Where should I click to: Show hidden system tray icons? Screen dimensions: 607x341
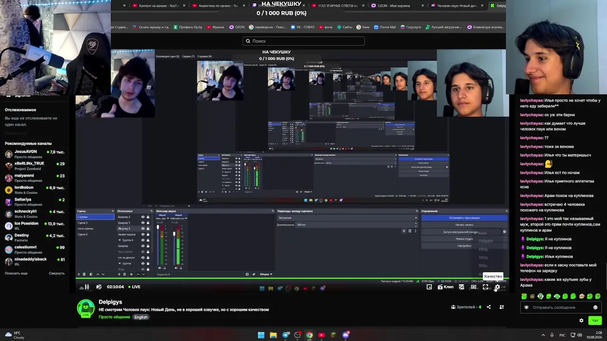[543, 335]
